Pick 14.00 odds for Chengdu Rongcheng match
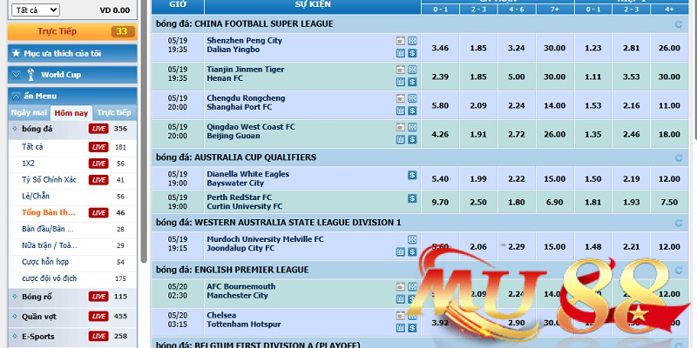This screenshot has height=348, width=697. tap(555, 105)
